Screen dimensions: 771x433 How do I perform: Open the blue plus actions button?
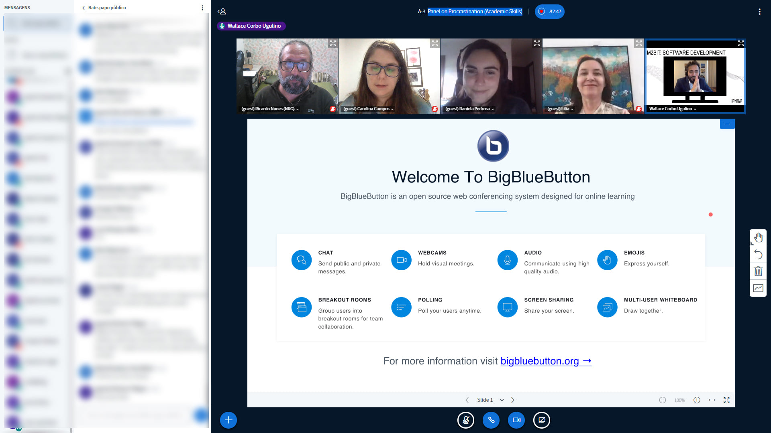coord(228,420)
